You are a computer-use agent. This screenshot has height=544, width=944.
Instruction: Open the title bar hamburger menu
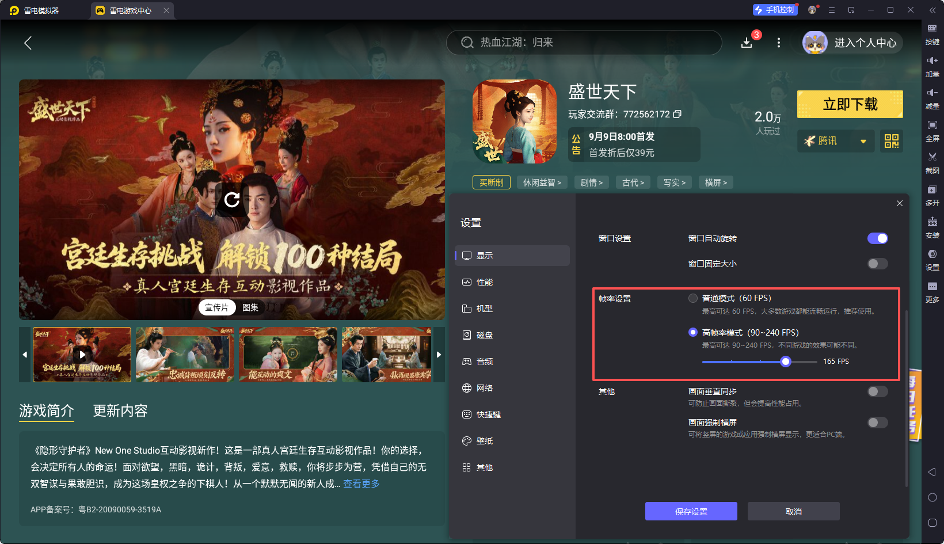(x=832, y=10)
